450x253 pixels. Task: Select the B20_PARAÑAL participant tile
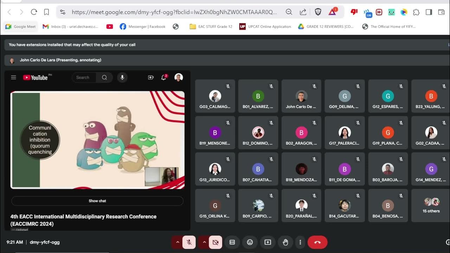[301, 206]
